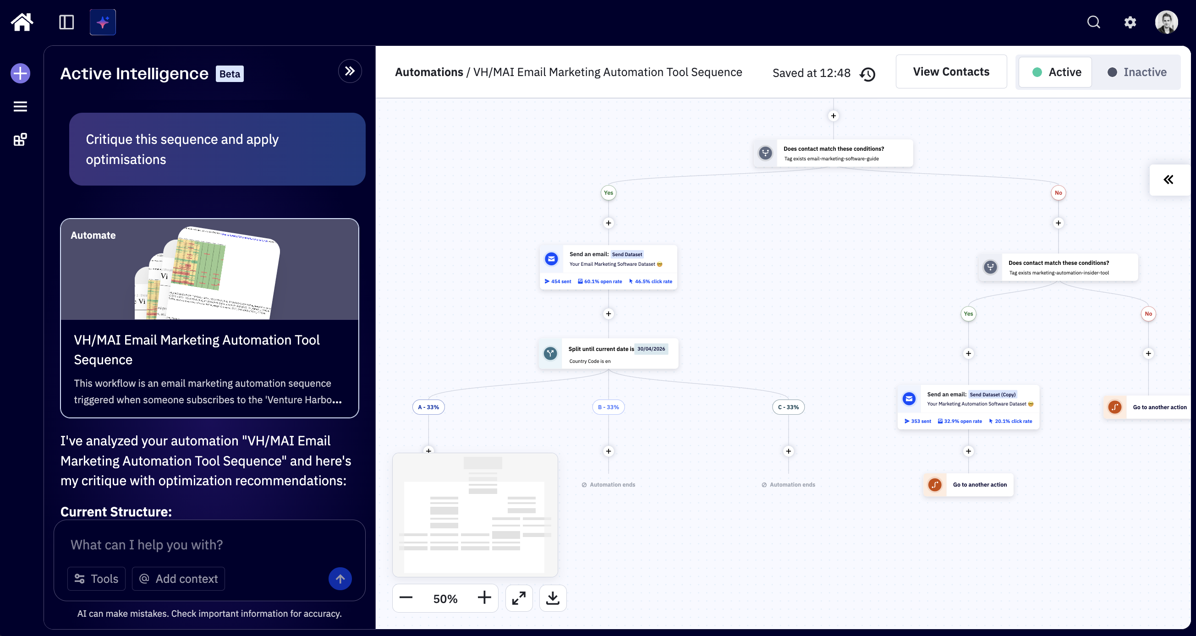Click the 353 sent statistic
Viewport: 1196px width, 636px height.
pos(918,421)
